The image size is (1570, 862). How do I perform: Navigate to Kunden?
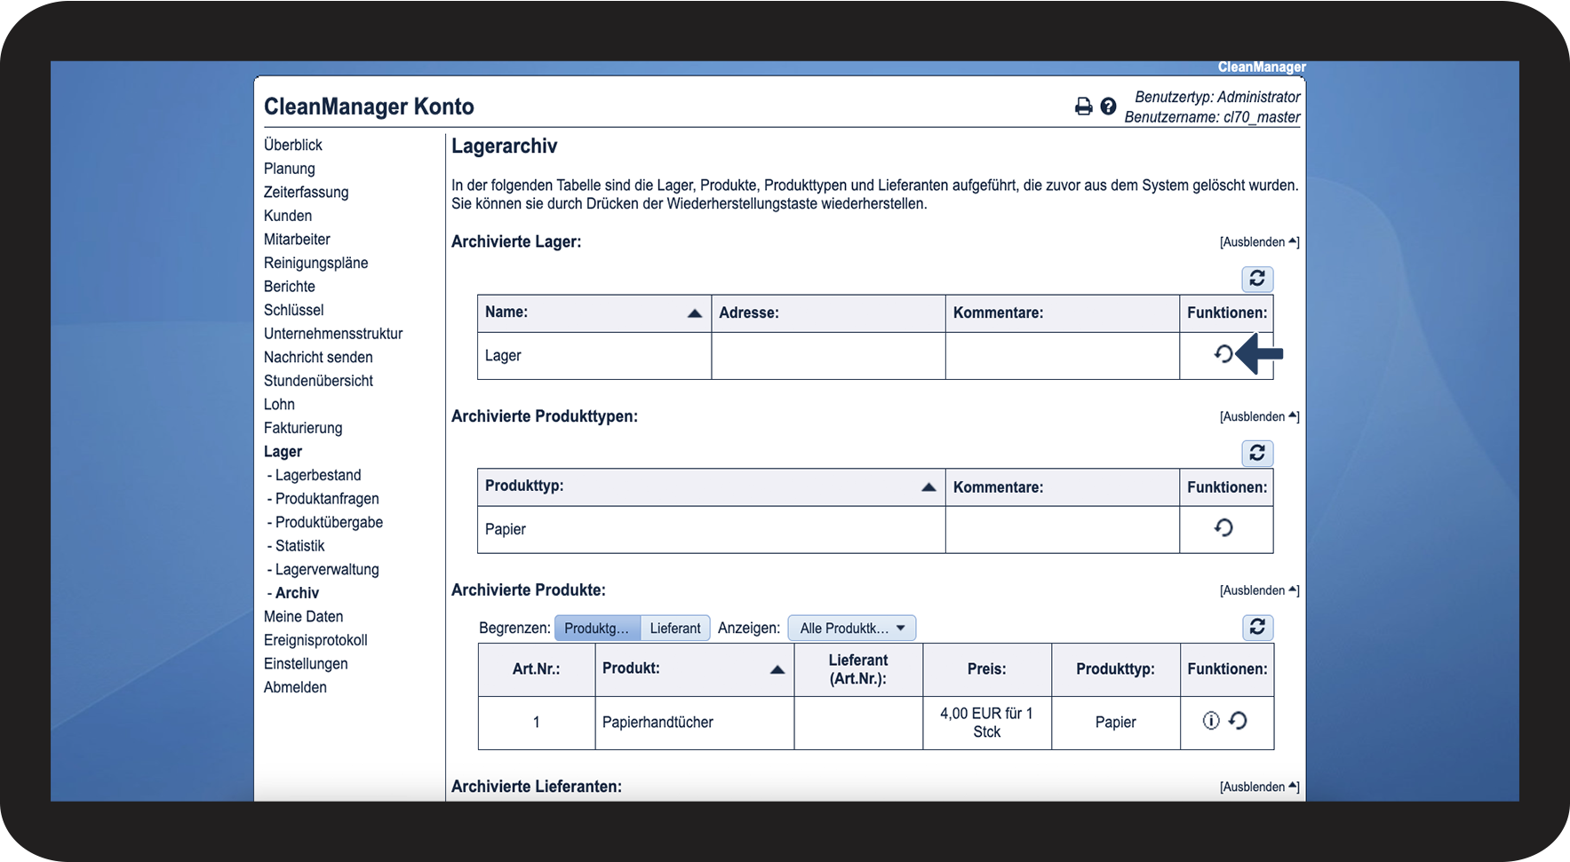pyautogui.click(x=288, y=216)
